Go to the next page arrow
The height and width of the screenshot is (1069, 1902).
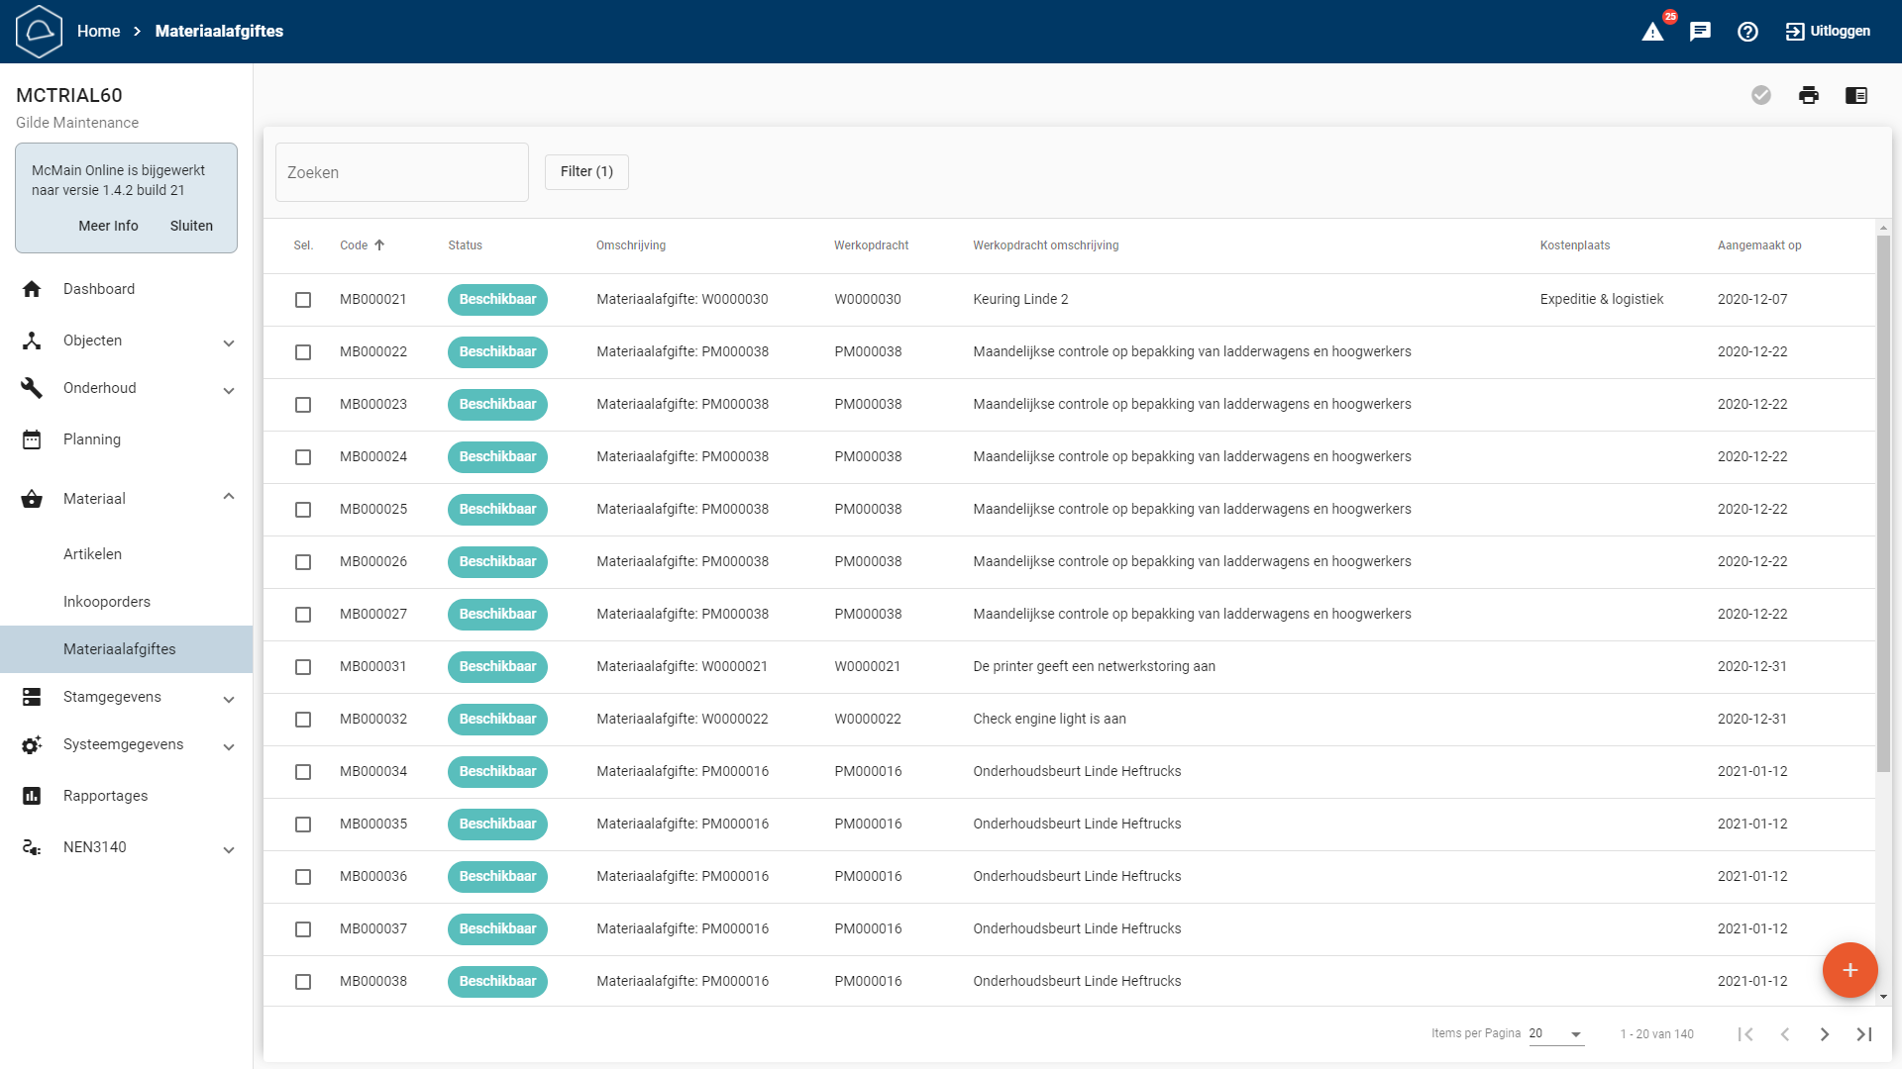click(x=1824, y=1034)
